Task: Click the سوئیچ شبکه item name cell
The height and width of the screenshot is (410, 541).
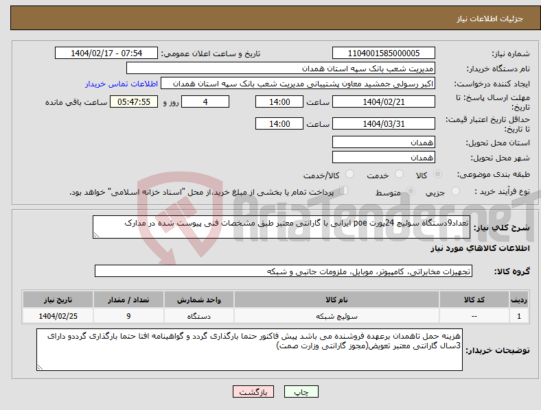Action: (336, 316)
